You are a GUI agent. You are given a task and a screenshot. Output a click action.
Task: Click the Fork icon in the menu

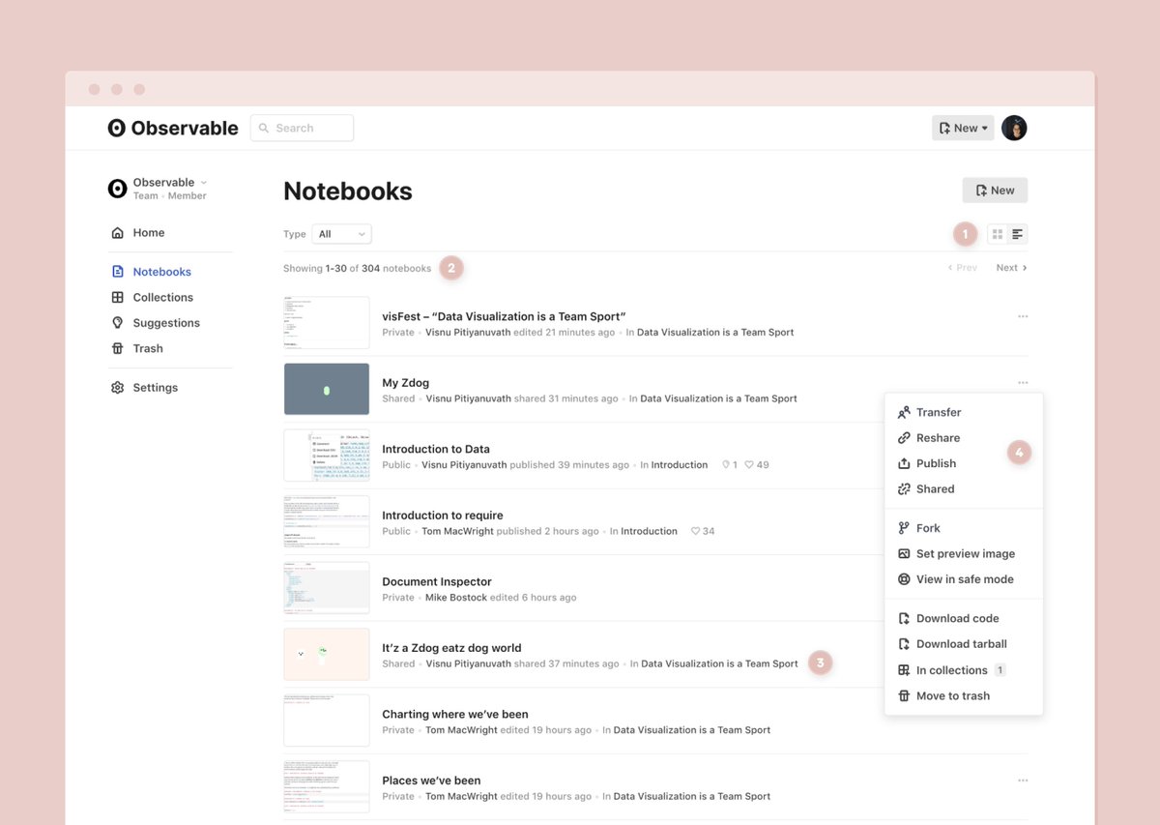pos(904,528)
